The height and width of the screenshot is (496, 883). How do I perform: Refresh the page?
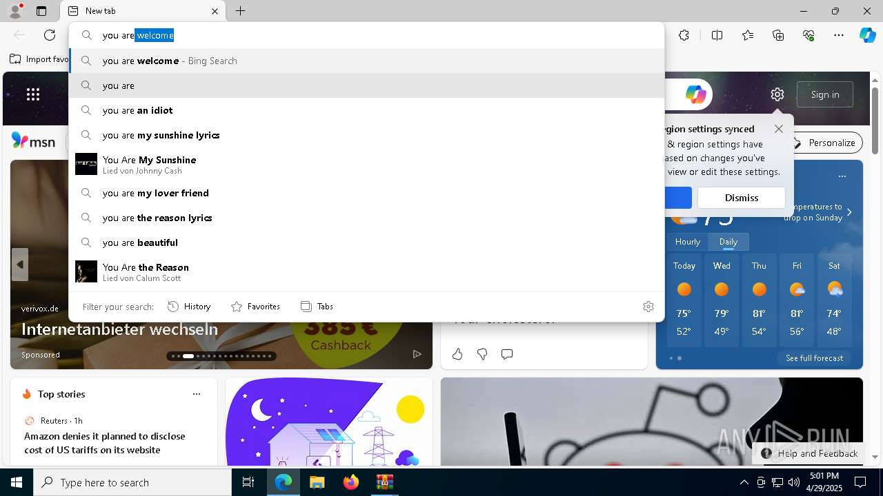point(50,35)
